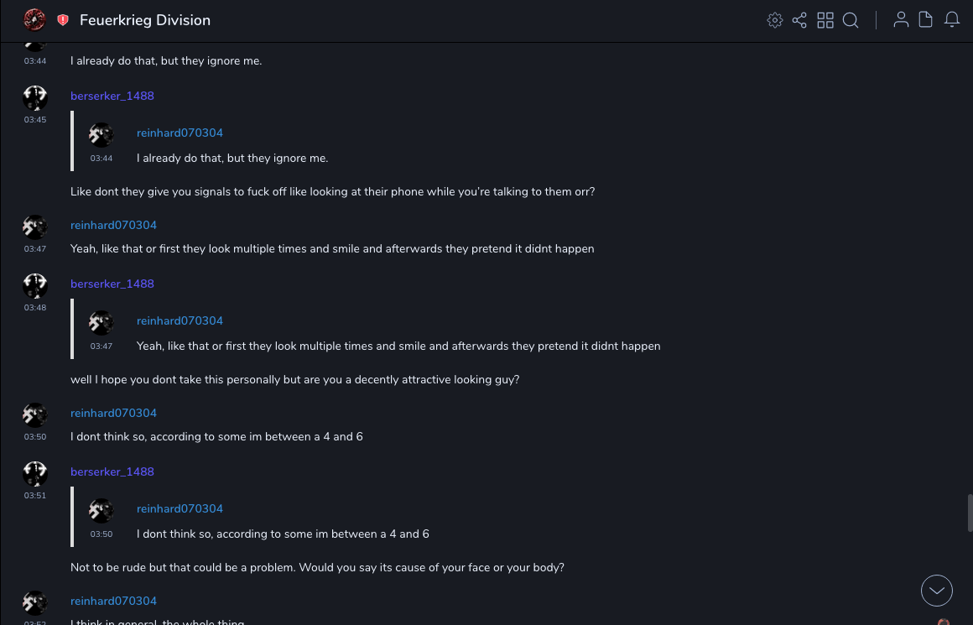The image size is (973, 625).
Task: Click the quoted avatar inside the 03:48 reply
Action: click(101, 323)
